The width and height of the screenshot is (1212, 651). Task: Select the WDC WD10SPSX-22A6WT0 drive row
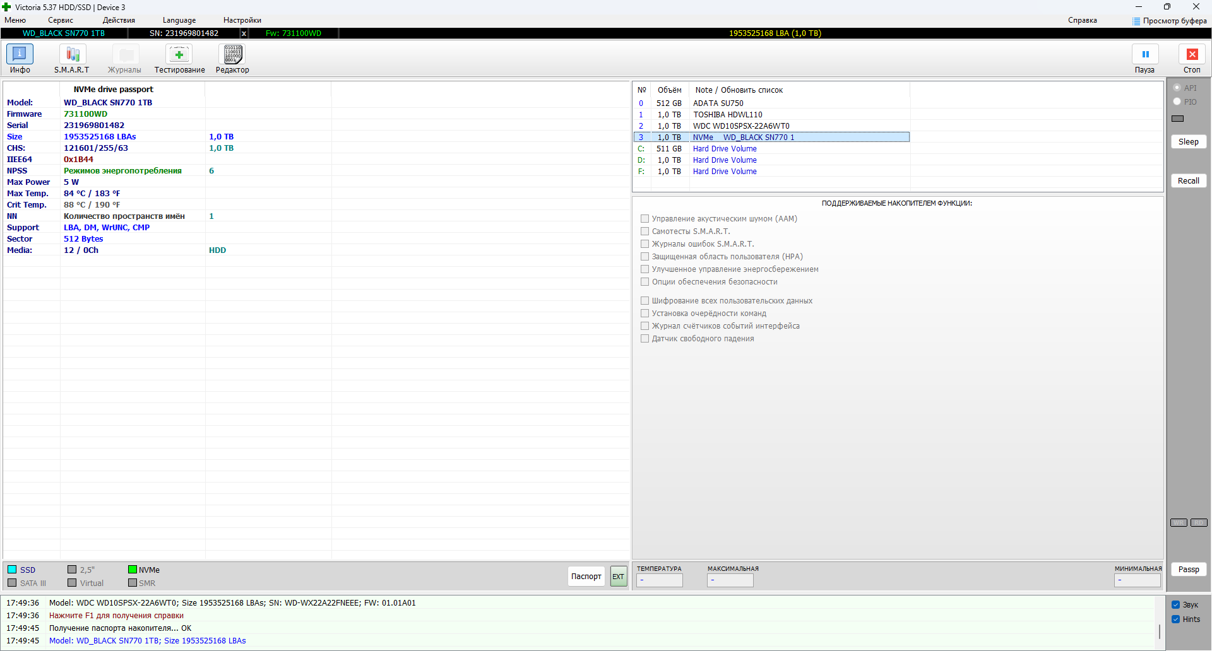point(771,126)
